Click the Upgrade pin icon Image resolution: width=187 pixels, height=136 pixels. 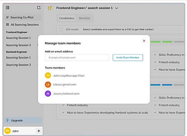click(7, 120)
